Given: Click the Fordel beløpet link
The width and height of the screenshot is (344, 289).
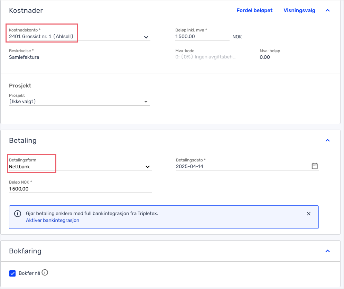Looking at the screenshot, I should tap(254, 10).
